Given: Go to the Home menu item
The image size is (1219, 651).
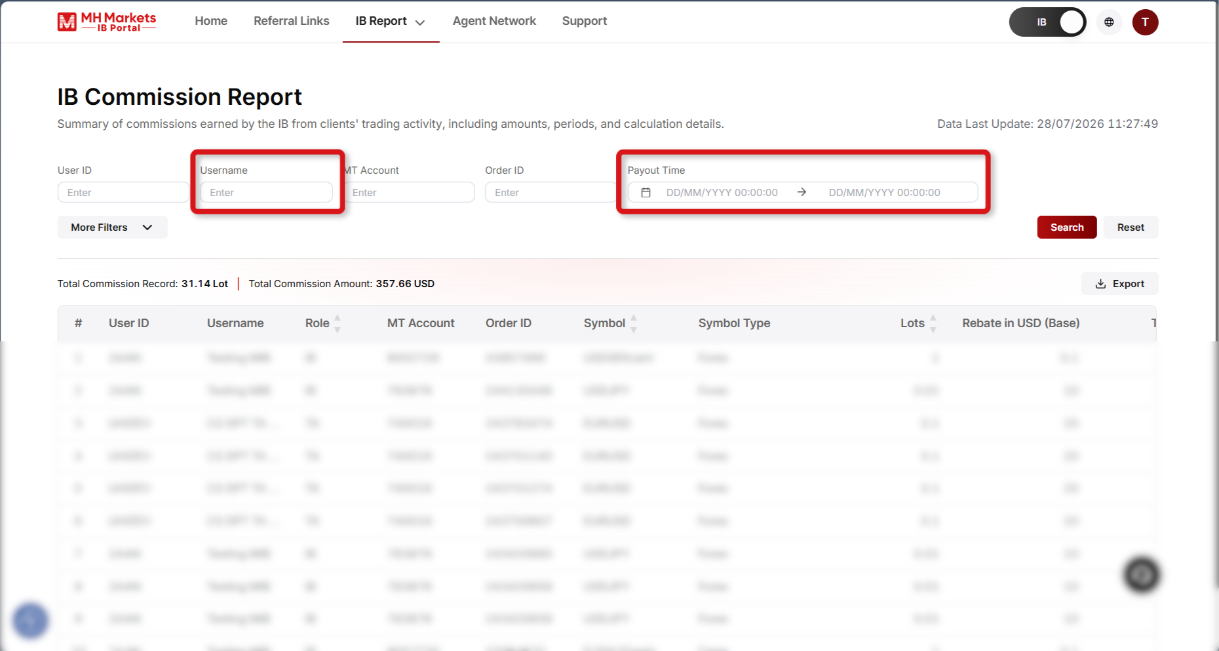Looking at the screenshot, I should [211, 21].
